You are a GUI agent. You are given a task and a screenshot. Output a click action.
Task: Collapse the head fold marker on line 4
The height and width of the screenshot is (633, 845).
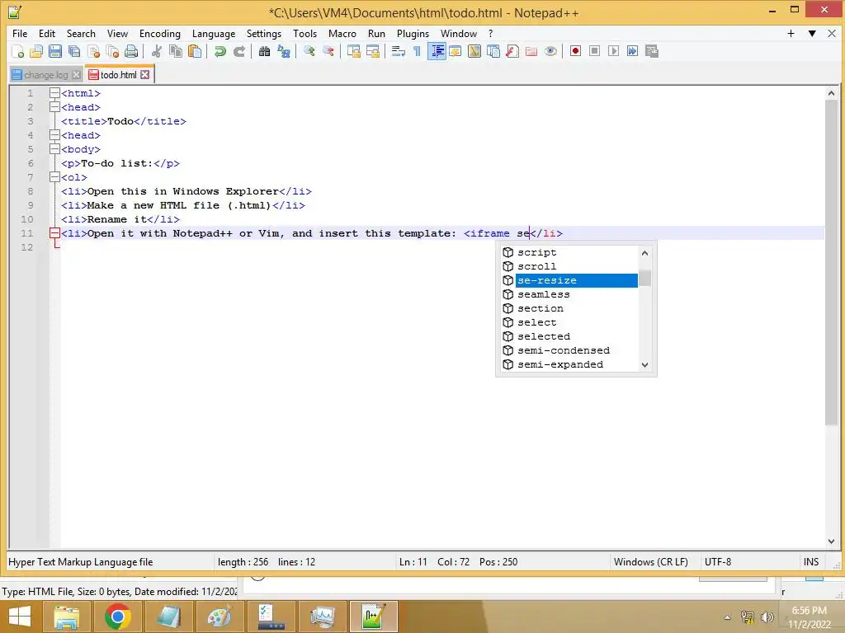coord(54,135)
